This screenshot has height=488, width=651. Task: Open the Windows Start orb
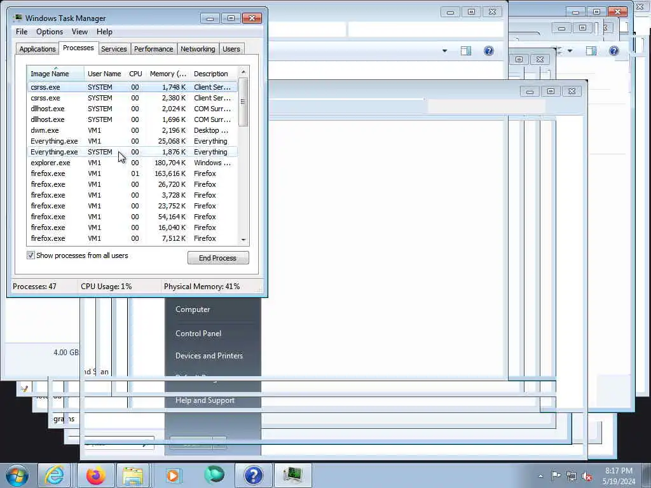(x=17, y=475)
